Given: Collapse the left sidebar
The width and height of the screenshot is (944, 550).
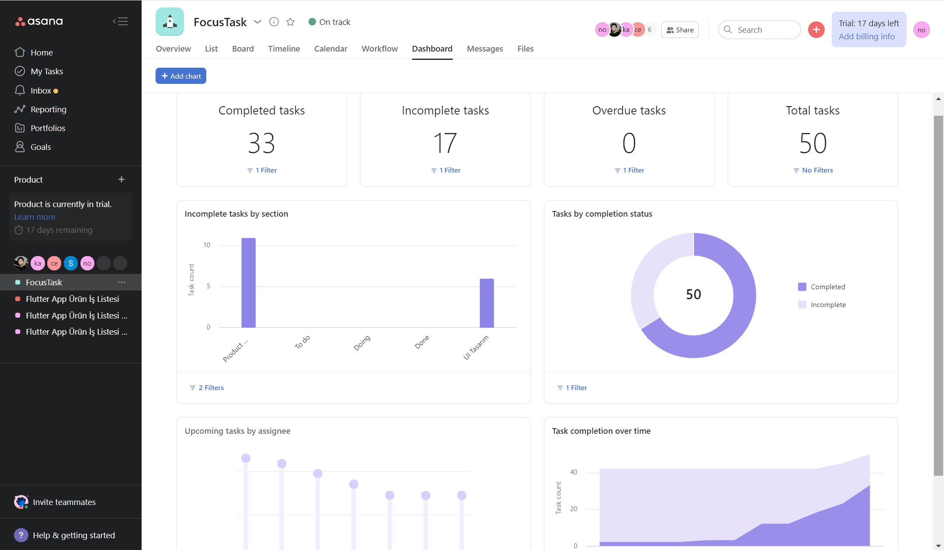Looking at the screenshot, I should pos(120,21).
